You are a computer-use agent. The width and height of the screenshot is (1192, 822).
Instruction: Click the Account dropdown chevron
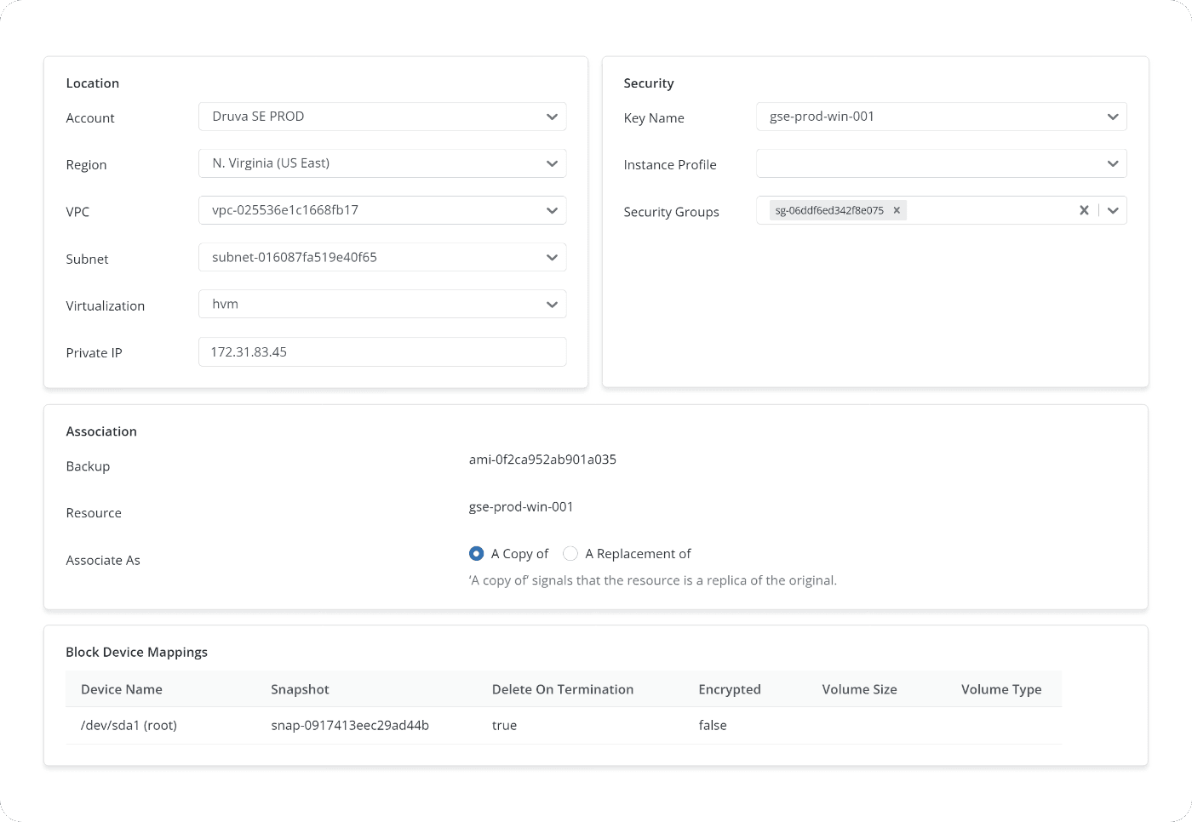point(552,117)
